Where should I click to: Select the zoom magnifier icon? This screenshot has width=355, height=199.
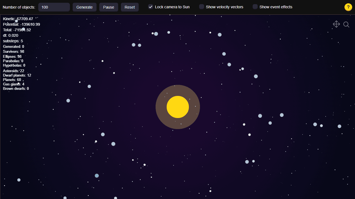346,24
